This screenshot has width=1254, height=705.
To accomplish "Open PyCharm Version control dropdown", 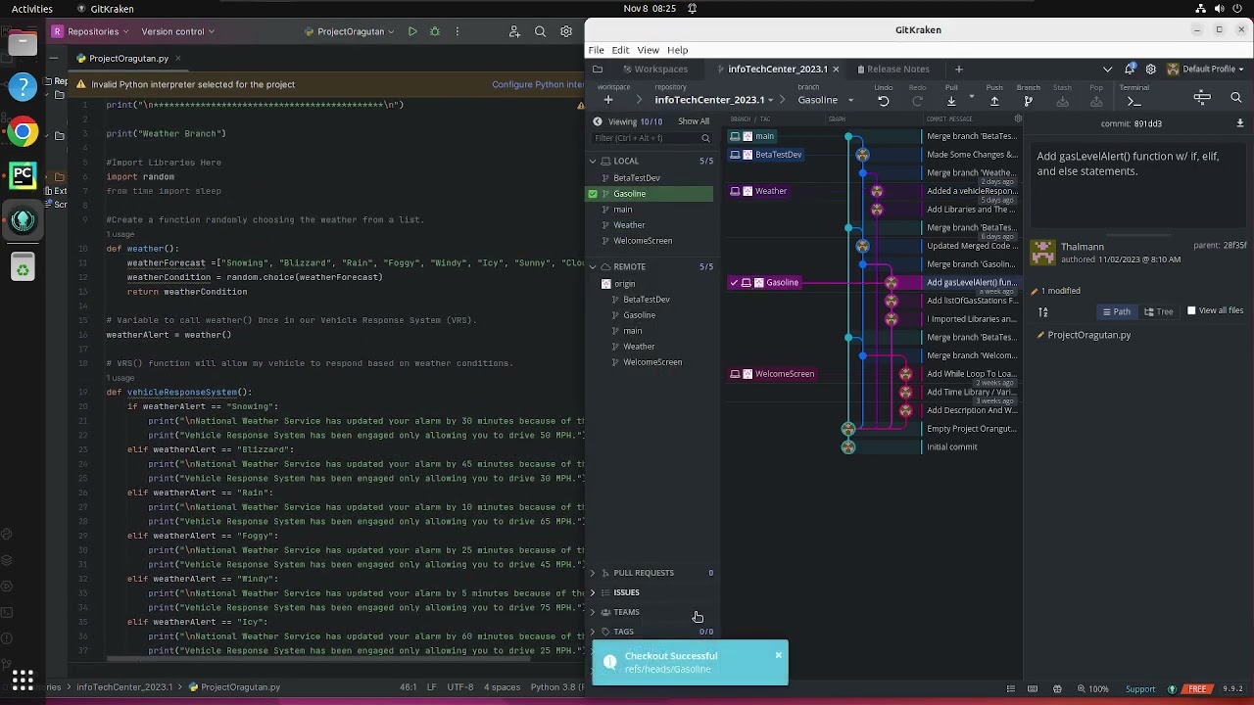I will (177, 31).
